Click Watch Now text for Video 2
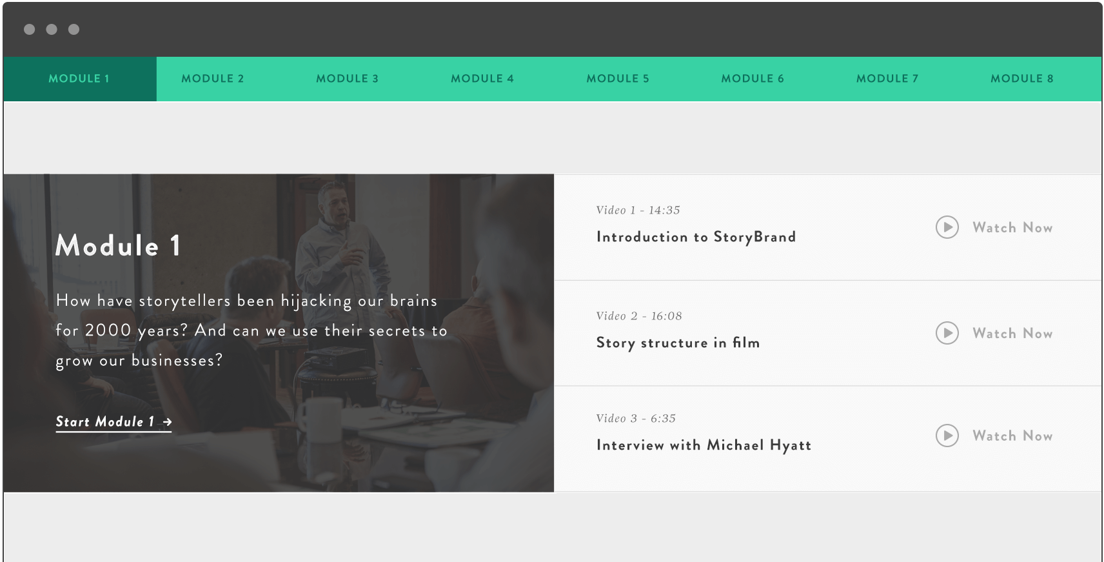The height and width of the screenshot is (562, 1104). pos(1012,334)
